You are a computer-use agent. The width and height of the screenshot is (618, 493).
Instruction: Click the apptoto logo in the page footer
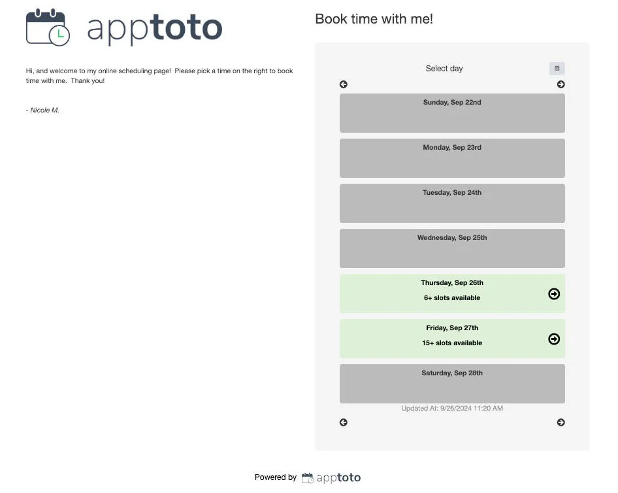click(331, 477)
